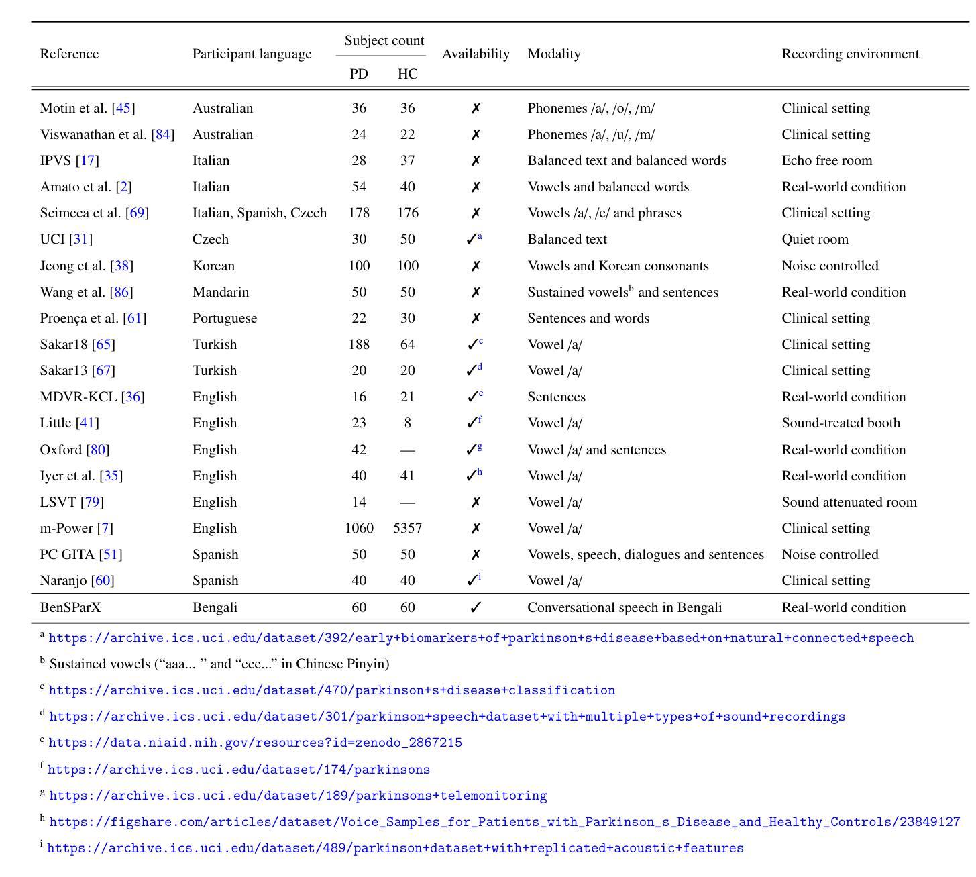
Task: Click reference 7 beside m-Power
Action: (x=105, y=528)
